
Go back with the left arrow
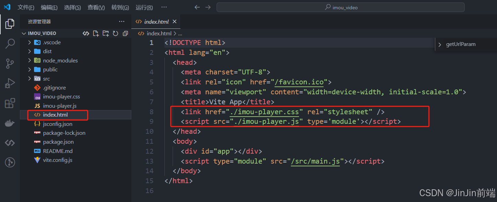coord(197,7)
